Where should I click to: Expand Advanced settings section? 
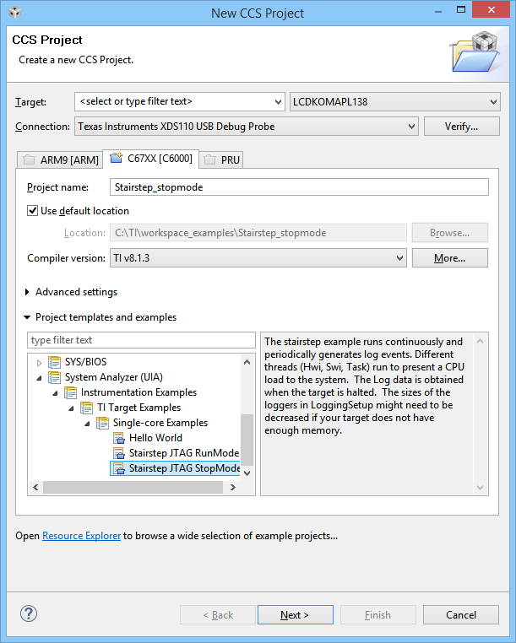(27, 292)
